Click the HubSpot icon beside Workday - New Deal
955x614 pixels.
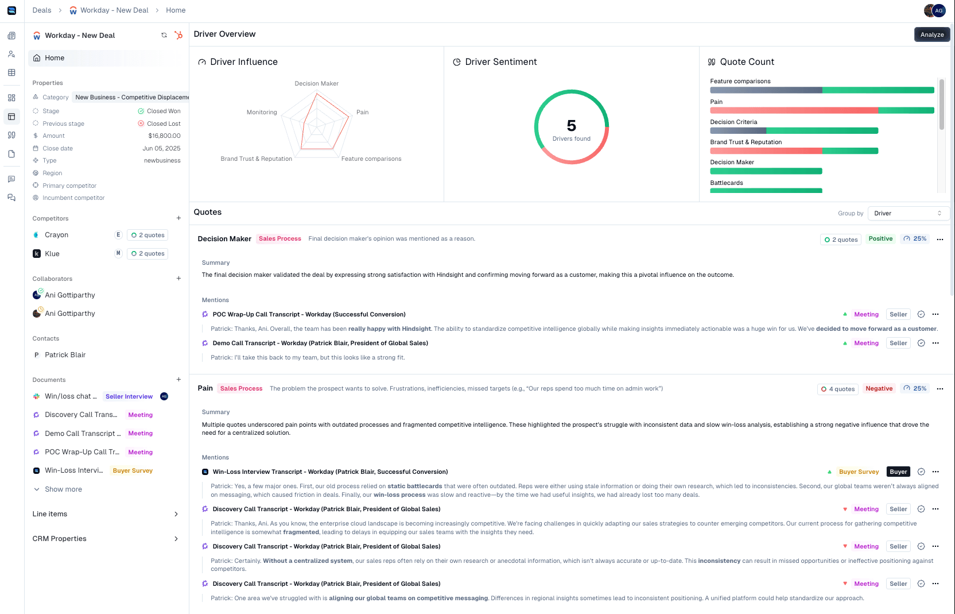(178, 35)
